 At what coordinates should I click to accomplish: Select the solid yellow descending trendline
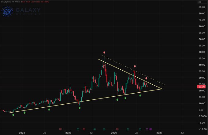[130, 74]
